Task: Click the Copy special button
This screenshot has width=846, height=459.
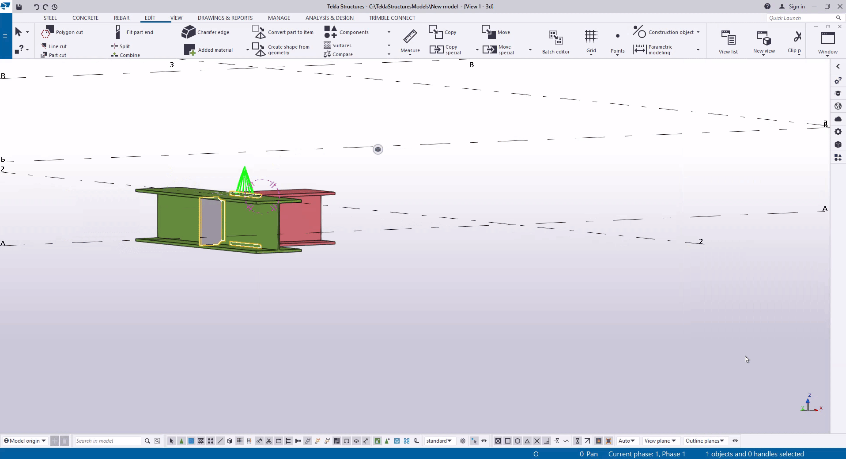Action: (446, 49)
